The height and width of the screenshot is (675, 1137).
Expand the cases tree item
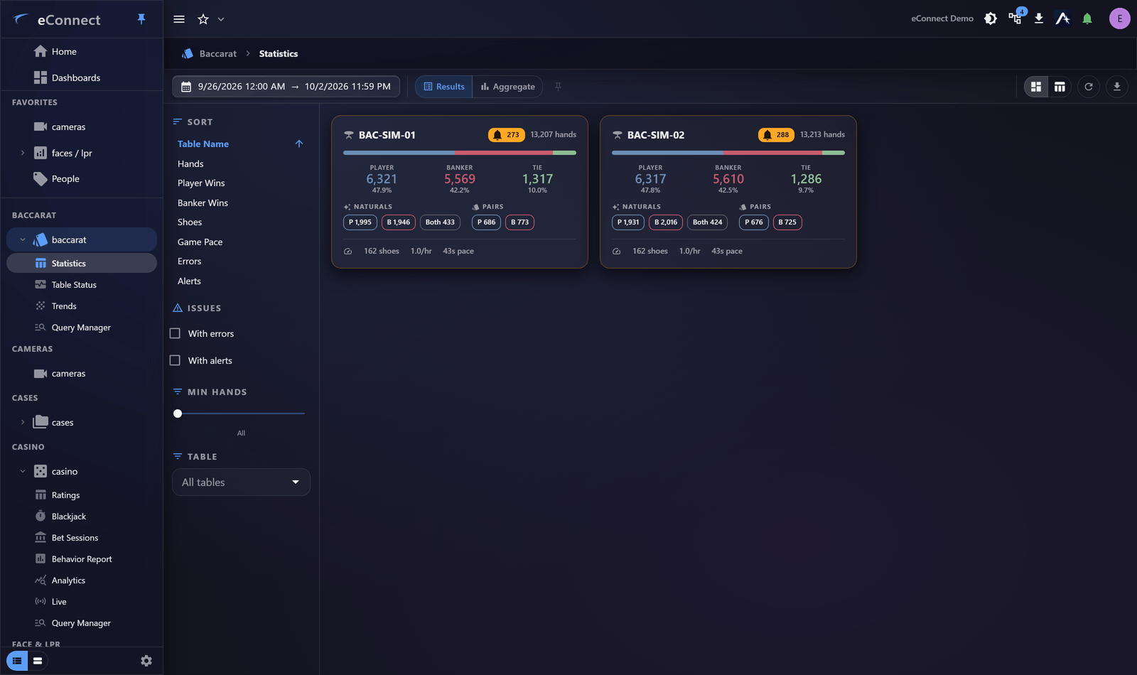click(x=23, y=422)
